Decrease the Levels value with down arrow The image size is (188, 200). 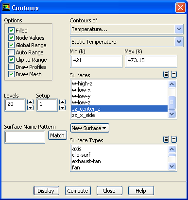[x=30, y=108]
